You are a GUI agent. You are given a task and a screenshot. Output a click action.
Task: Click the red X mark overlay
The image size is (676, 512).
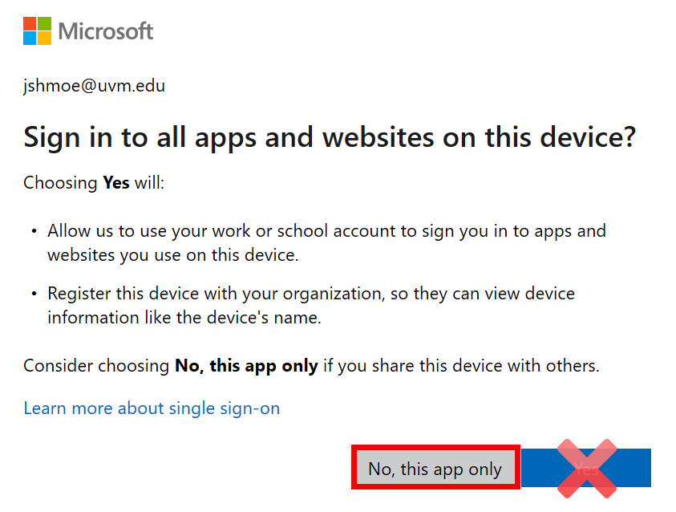[x=586, y=468]
